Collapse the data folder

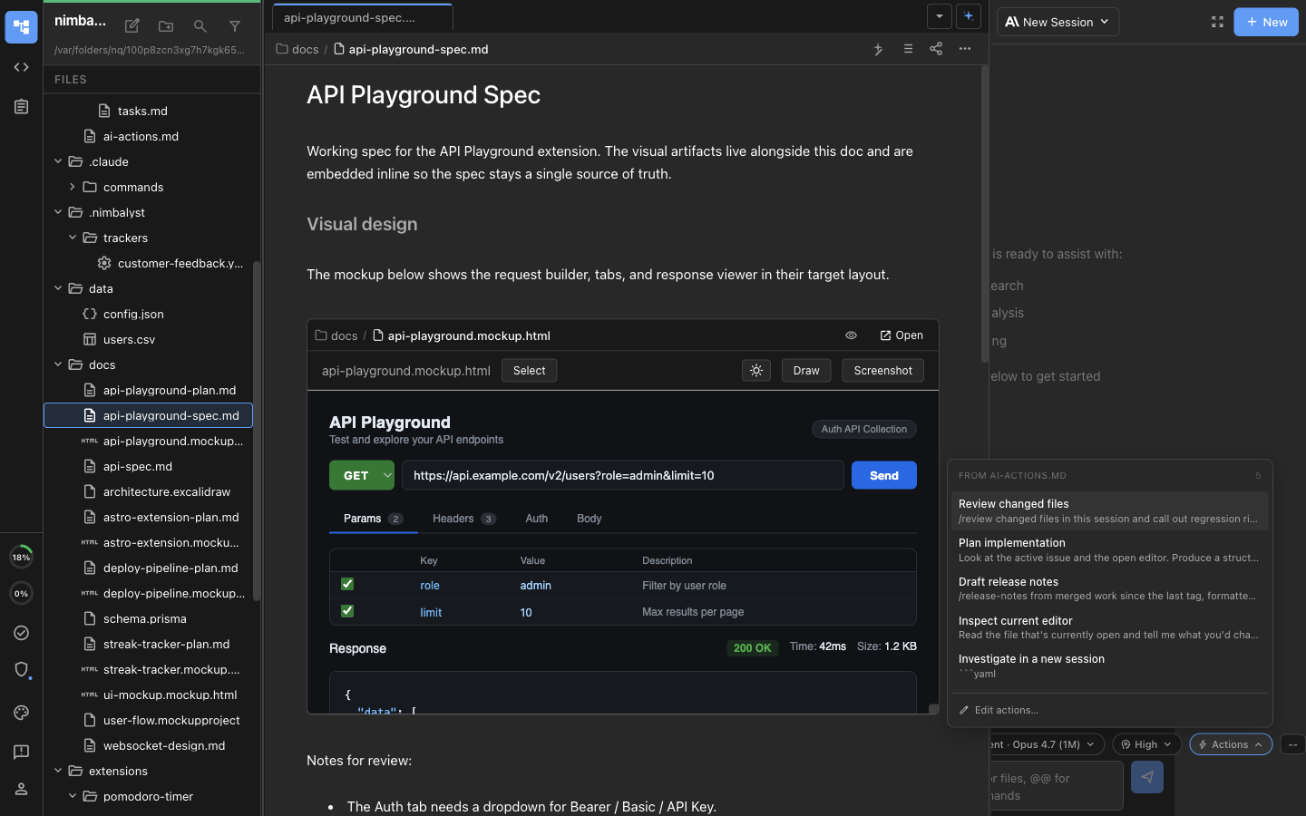coord(58,288)
